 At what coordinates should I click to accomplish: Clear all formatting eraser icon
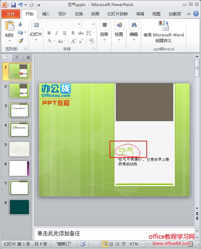pyautogui.click(x=91, y=41)
